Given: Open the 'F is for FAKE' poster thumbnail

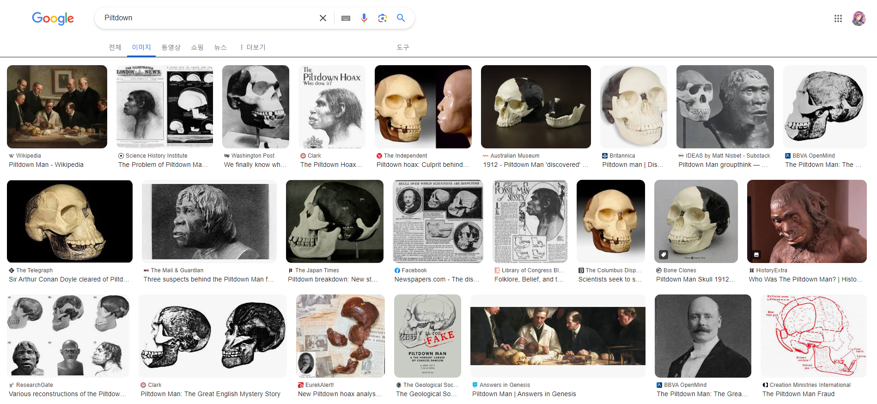Looking at the screenshot, I should point(427,336).
